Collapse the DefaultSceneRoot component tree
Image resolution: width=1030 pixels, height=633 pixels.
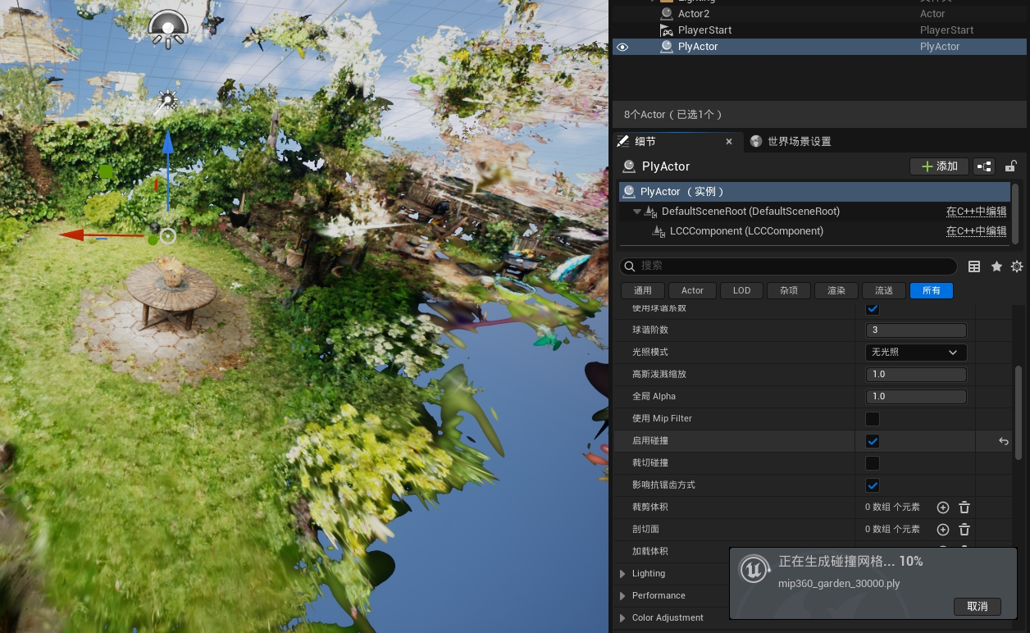pos(637,212)
